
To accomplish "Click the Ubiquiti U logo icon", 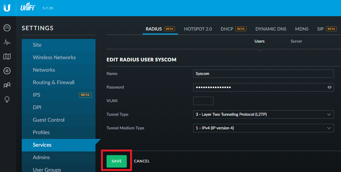I will click(x=7, y=8).
